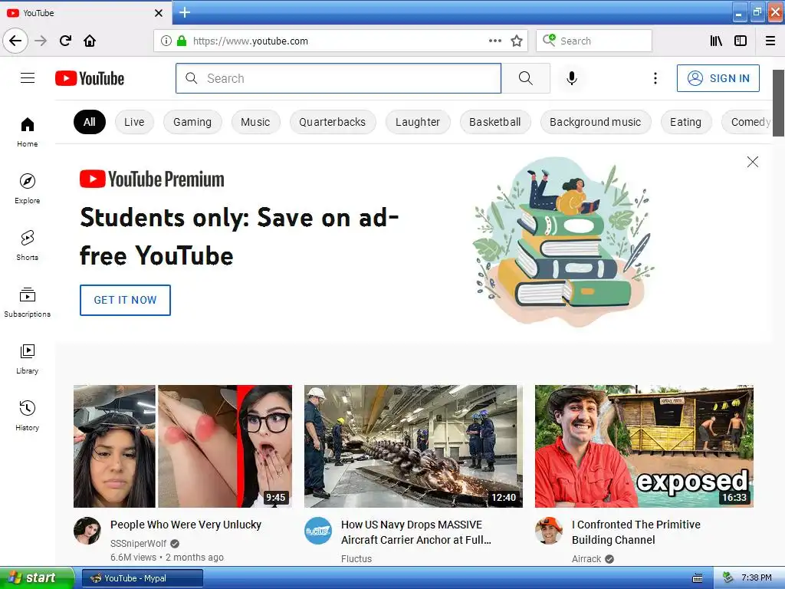Click the YouTube logo
The image size is (785, 589).
point(90,79)
